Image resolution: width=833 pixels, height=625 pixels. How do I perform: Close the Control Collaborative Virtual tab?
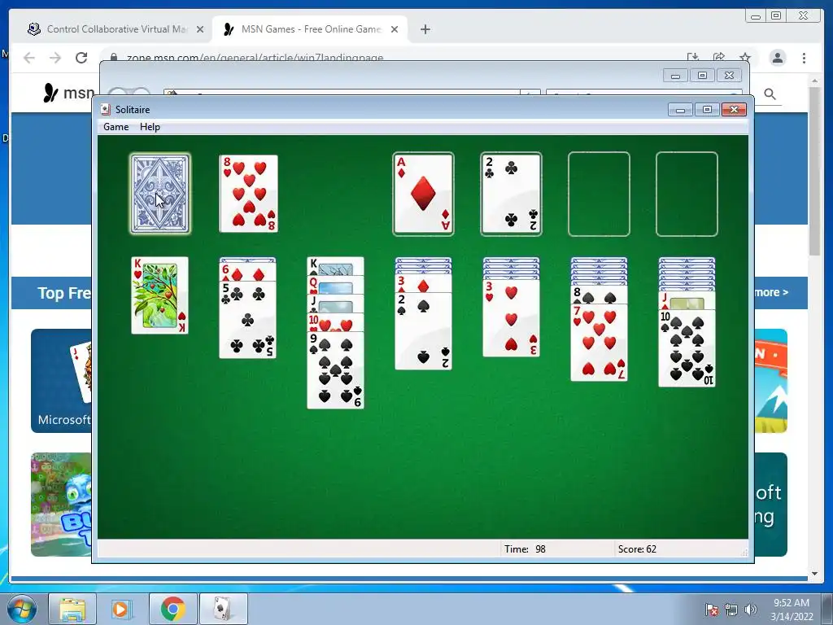[x=200, y=29]
